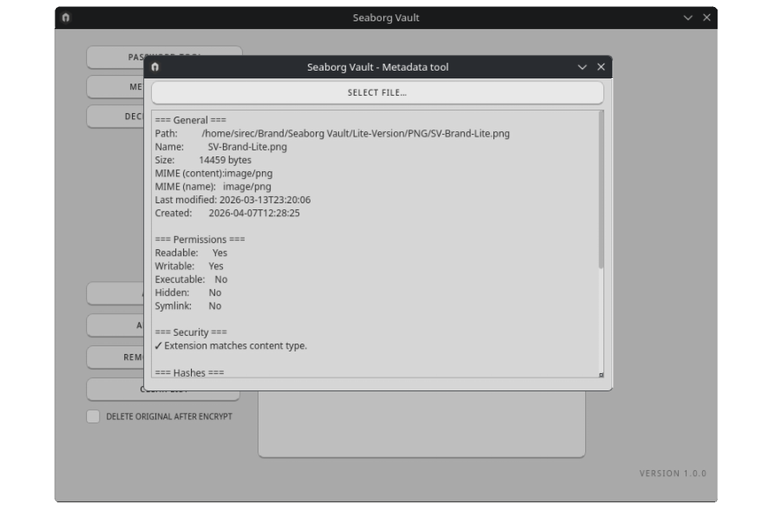
Task: Click the Seaborg Vault app icon in the main window title bar
Action: tap(66, 17)
